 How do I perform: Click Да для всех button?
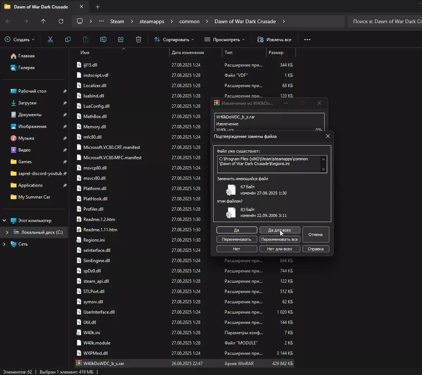click(280, 230)
